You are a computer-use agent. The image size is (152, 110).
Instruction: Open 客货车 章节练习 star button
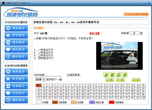pos(16,79)
